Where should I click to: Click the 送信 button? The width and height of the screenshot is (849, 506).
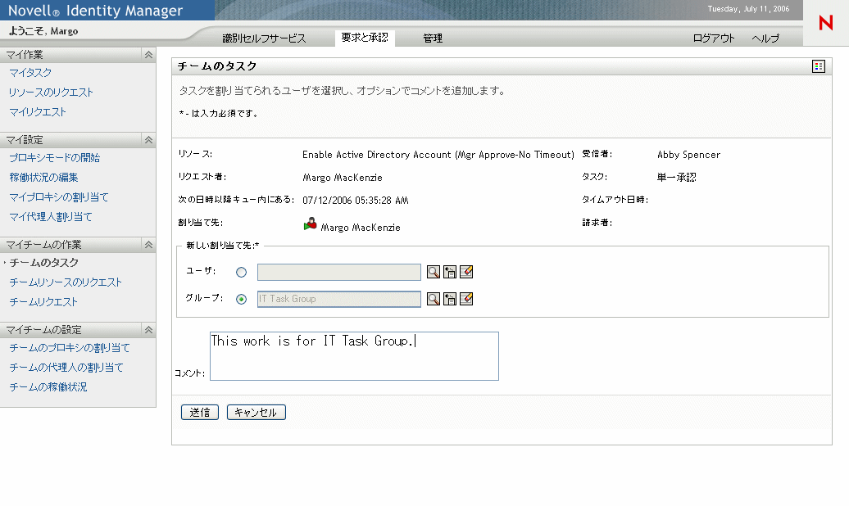[x=200, y=413]
